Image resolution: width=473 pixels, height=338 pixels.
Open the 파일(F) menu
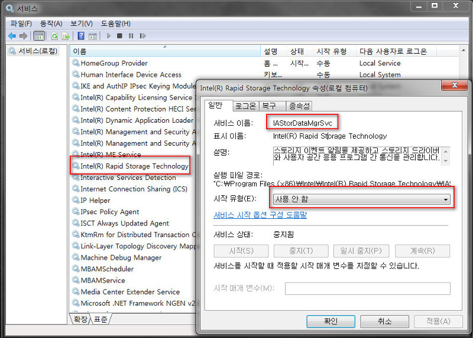[21, 24]
